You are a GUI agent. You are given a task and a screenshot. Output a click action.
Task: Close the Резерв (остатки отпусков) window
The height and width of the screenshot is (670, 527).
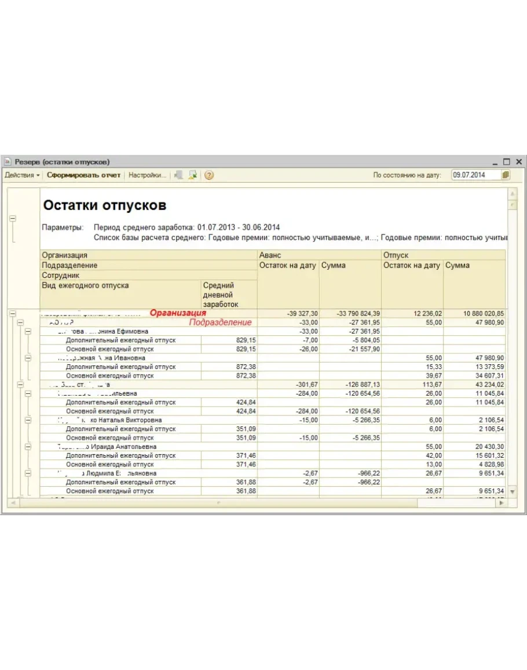[518, 162]
